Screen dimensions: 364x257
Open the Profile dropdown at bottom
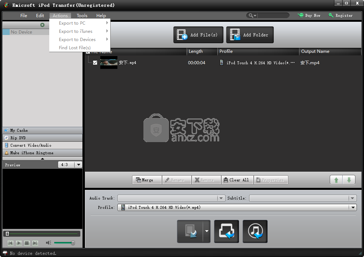click(353, 207)
